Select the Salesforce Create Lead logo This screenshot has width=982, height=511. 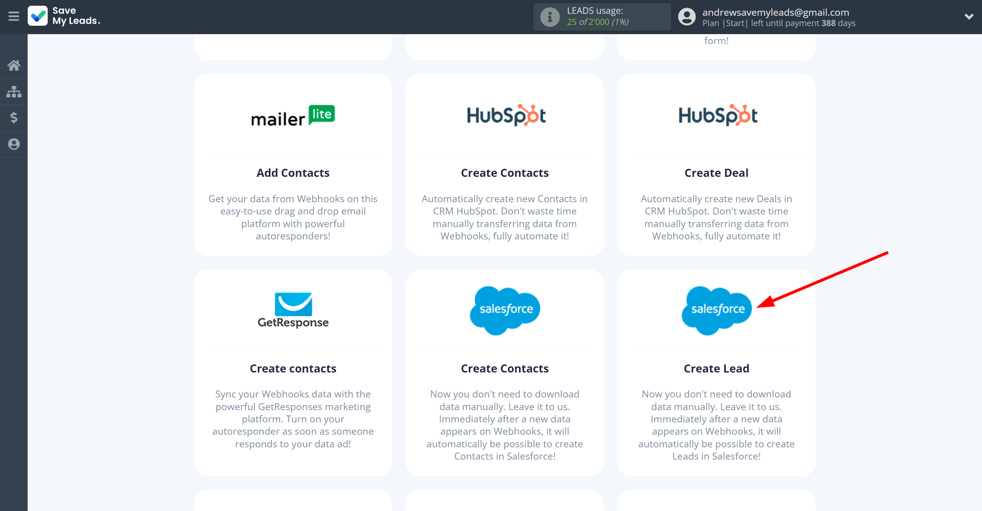coord(717,310)
